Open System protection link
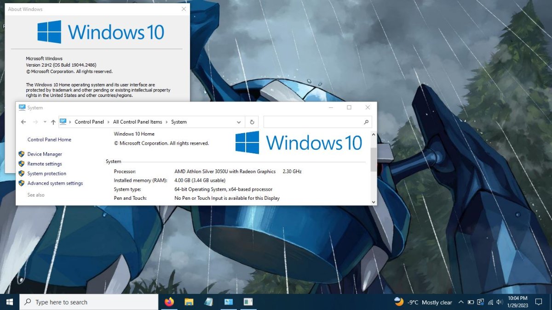 (47, 174)
